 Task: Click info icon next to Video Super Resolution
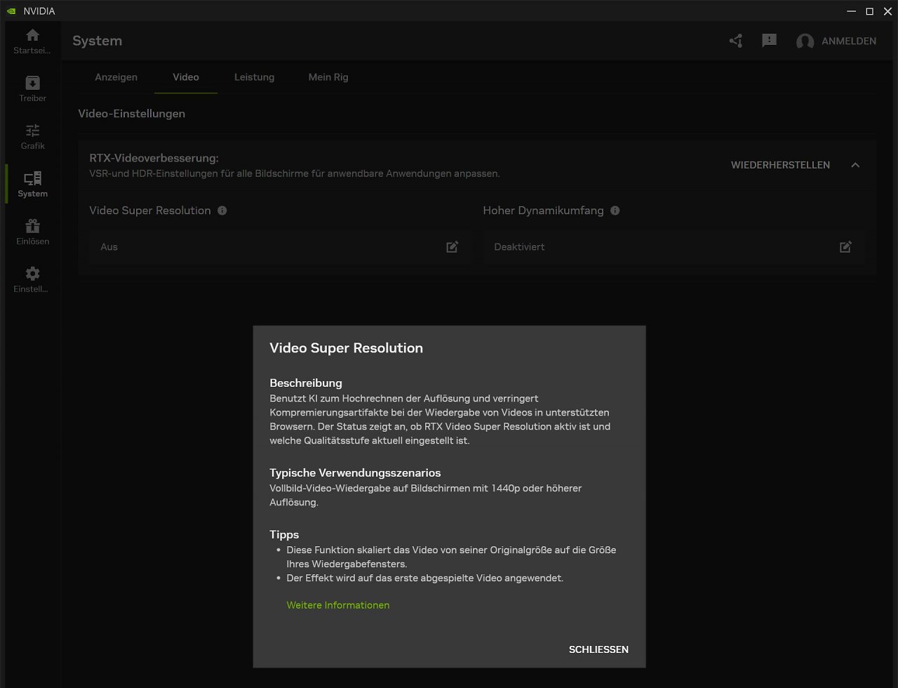(x=222, y=211)
